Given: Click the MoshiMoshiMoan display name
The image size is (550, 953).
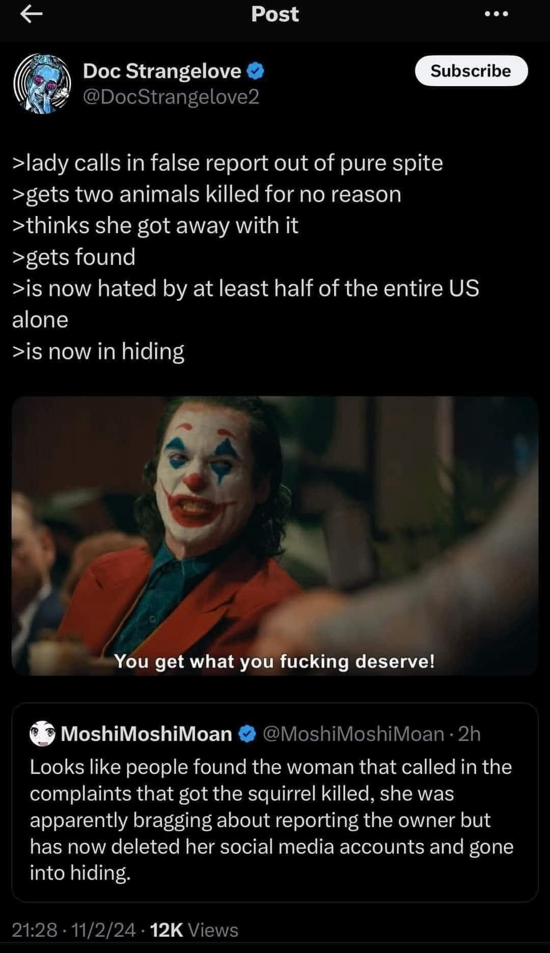Looking at the screenshot, I should [x=146, y=734].
